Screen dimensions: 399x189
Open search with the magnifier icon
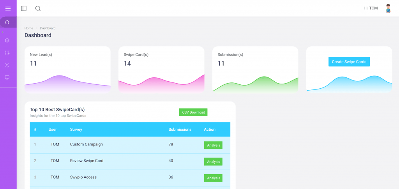pos(38,9)
